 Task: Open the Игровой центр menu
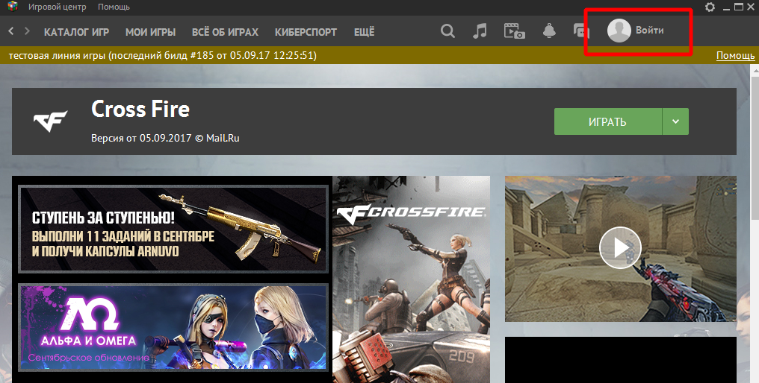tap(57, 7)
